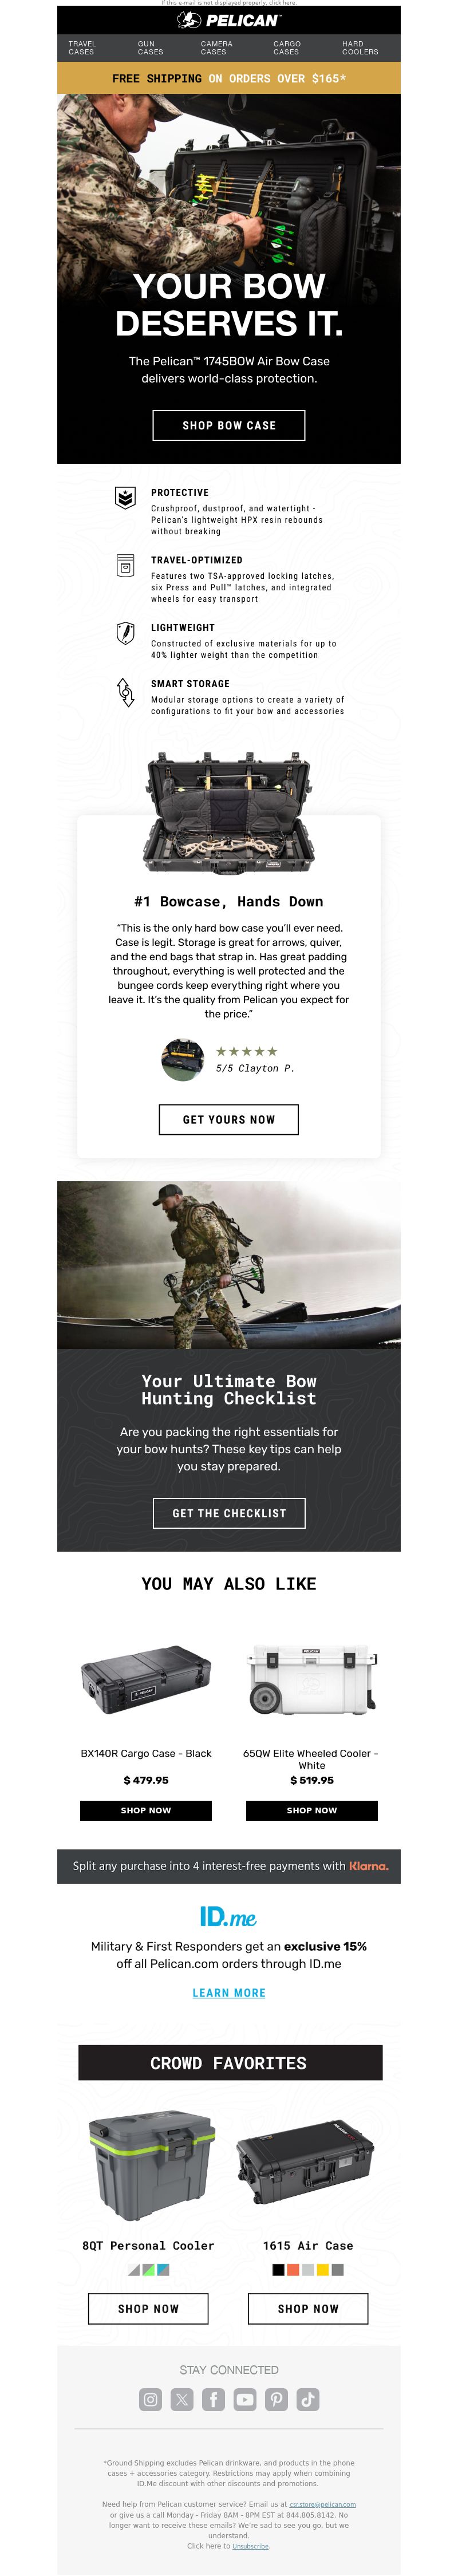
Task: Open the Travel Cases menu item
Action: [x=82, y=48]
